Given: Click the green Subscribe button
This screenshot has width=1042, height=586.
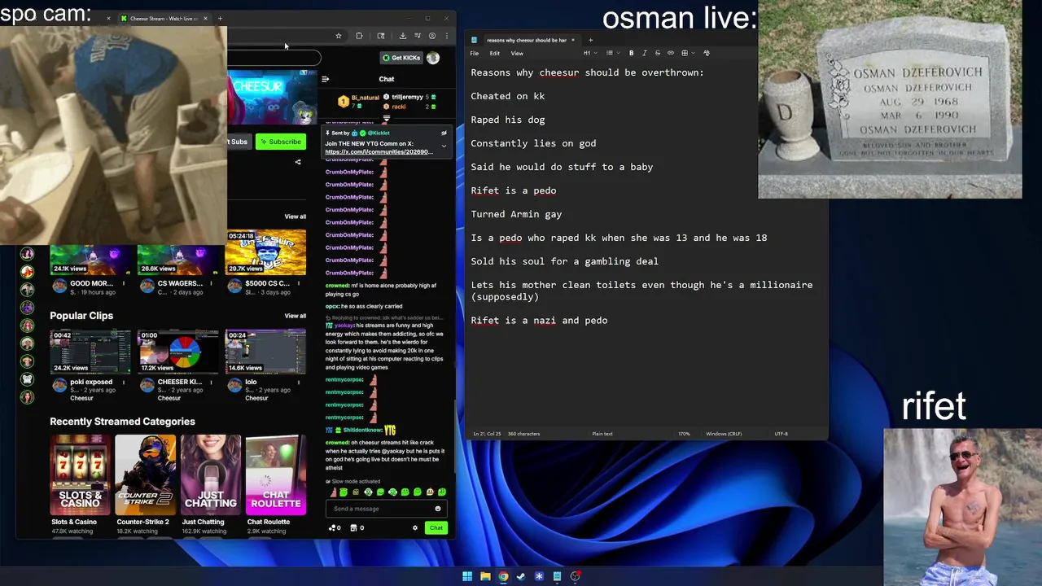Looking at the screenshot, I should (281, 142).
